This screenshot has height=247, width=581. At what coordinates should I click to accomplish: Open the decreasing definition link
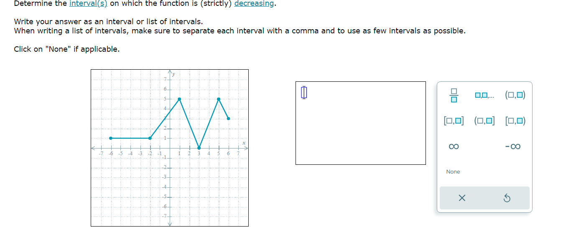point(254,4)
